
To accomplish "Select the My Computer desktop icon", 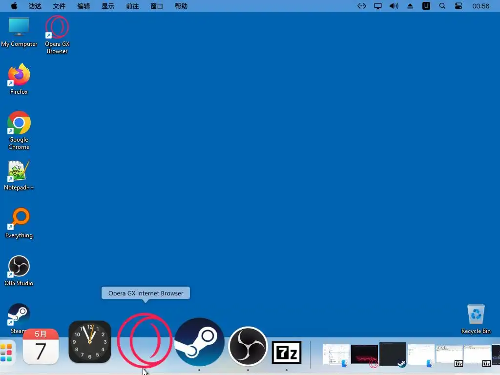I will click(19, 32).
